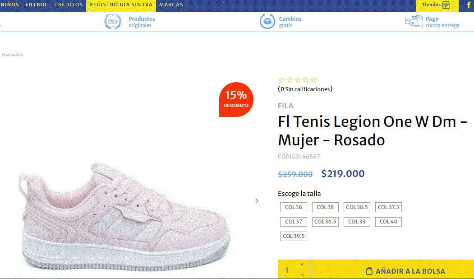Select size COL 38.5
This screenshot has height=279, width=474.
(357, 207)
